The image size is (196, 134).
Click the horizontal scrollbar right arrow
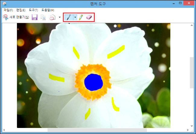point(188,130)
